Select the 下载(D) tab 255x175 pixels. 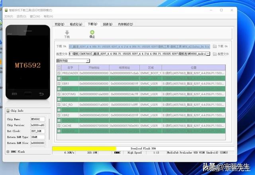pyautogui.click(x=92, y=24)
